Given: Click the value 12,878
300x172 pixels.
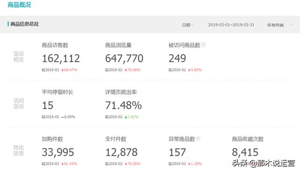Looking at the screenshot, I should tap(121, 152).
